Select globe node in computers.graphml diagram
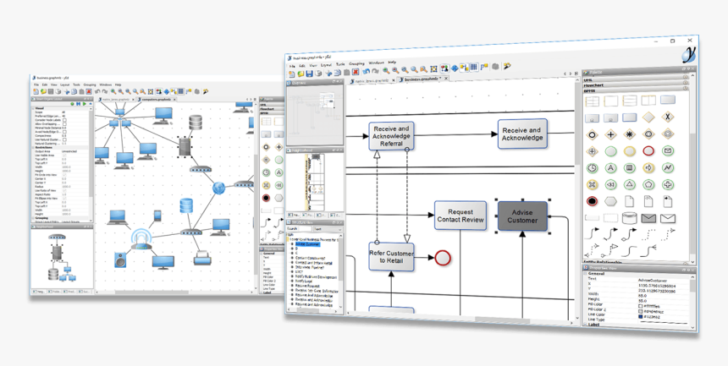This screenshot has width=728, height=366. (219, 188)
